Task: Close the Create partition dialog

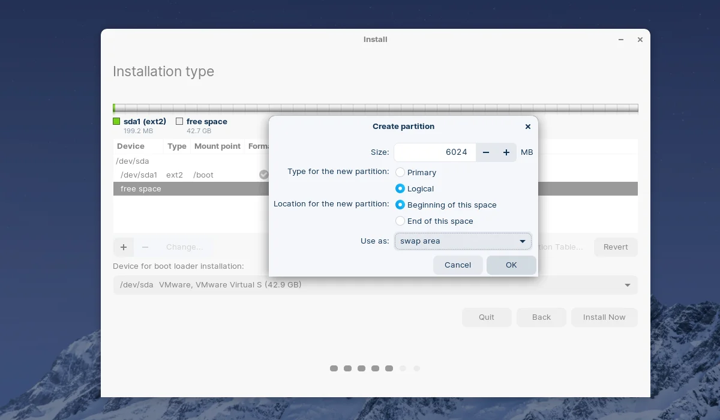Action: click(x=528, y=127)
